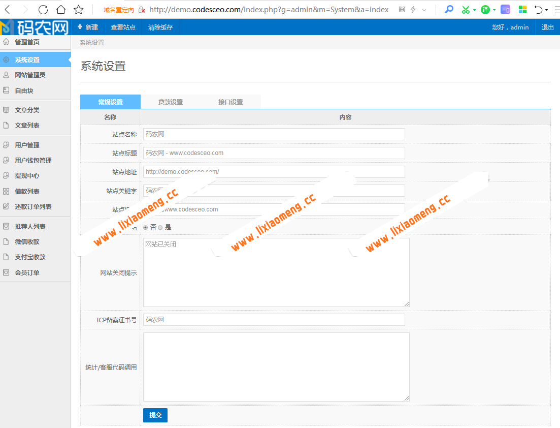Image resolution: width=560 pixels, height=428 pixels.
Task: Click the scissors screenshot icon in browser toolbar
Action: click(x=466, y=10)
